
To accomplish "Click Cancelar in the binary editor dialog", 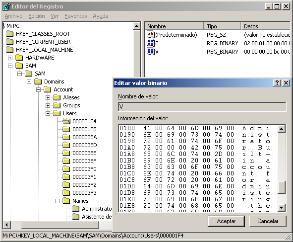I will [x=268, y=221].
